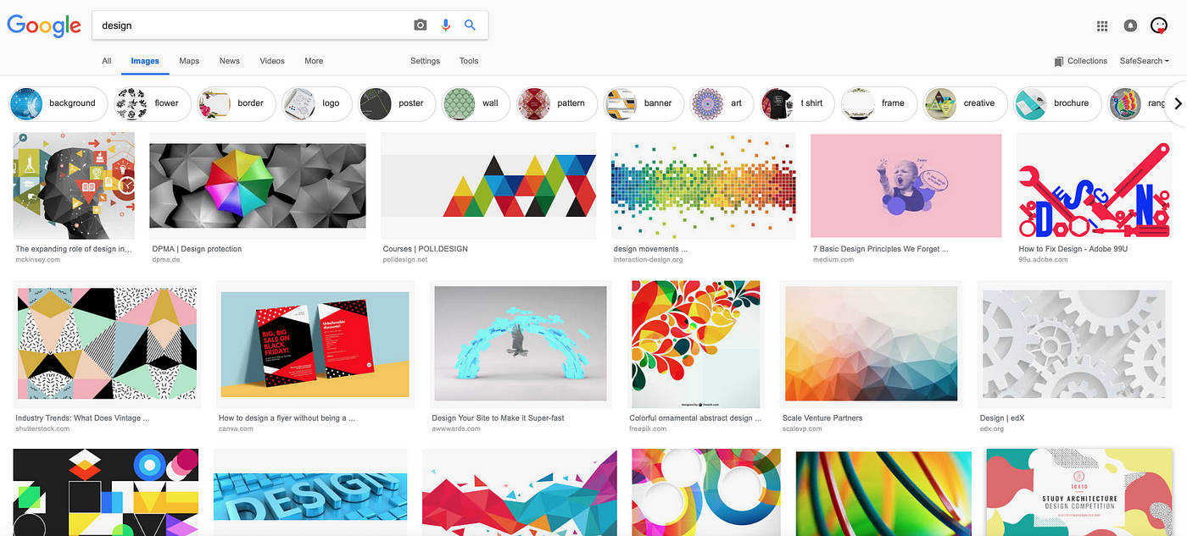
Task: Filter by the flower chip
Action: [151, 103]
